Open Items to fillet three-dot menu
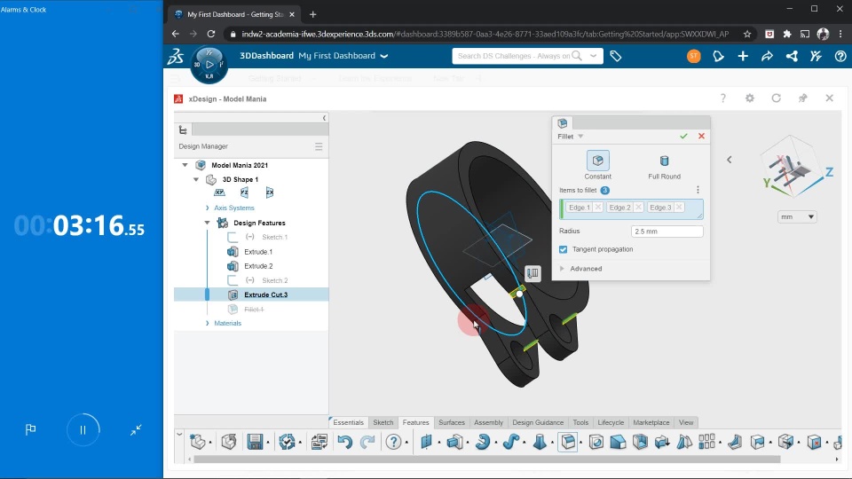 (x=698, y=190)
